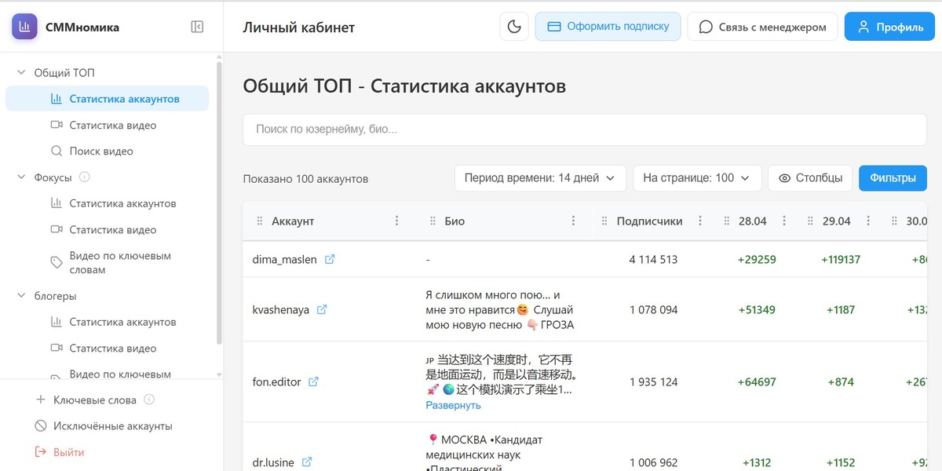Click the sidebar vertical scrollbar
The width and height of the screenshot is (942, 471).
pyautogui.click(x=219, y=204)
